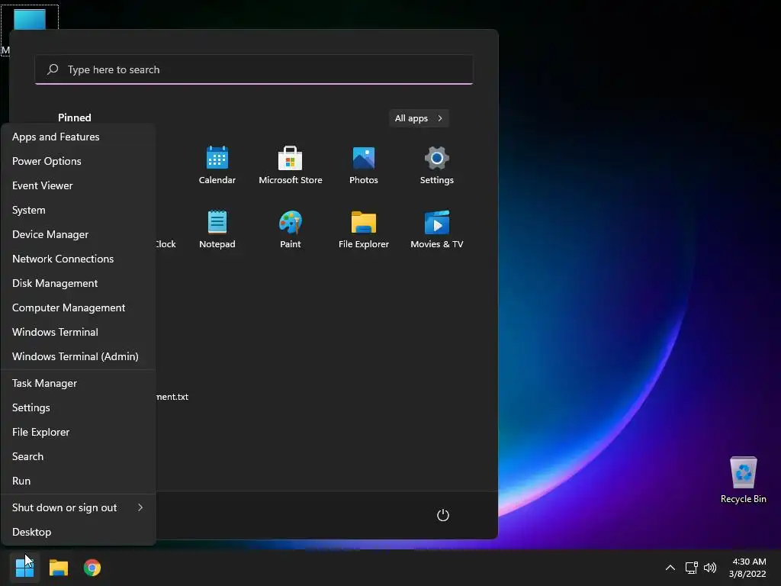781x586 pixels.
Task: Click the Start menu search field
Action: tap(254, 69)
